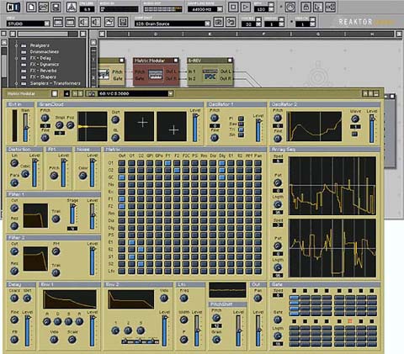Click the Out L port on S-REV block
The width and height of the screenshot is (404, 354).
[x=226, y=71]
